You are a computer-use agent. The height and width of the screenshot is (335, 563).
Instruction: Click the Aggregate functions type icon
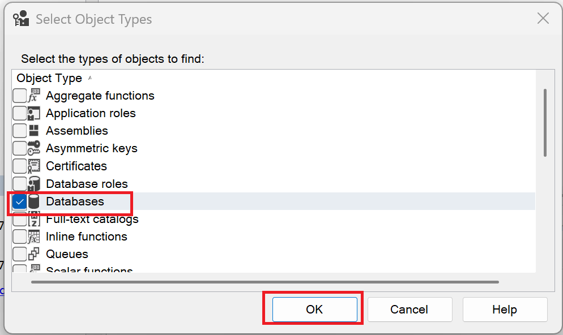(x=34, y=96)
